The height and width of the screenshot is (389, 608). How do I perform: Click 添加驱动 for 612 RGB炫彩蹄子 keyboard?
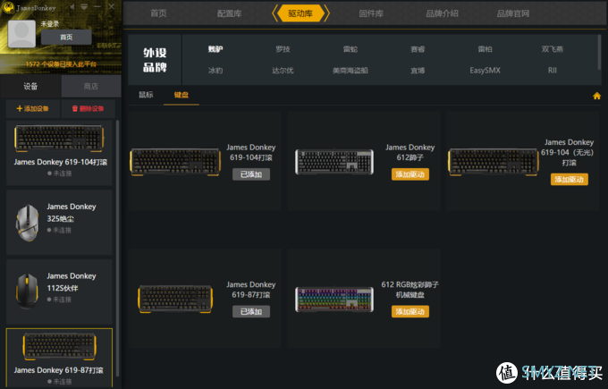[x=410, y=311]
